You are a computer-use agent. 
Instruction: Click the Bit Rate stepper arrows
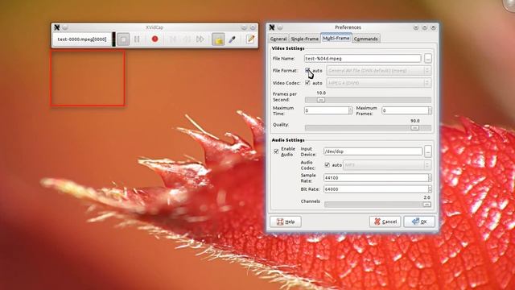430,189
